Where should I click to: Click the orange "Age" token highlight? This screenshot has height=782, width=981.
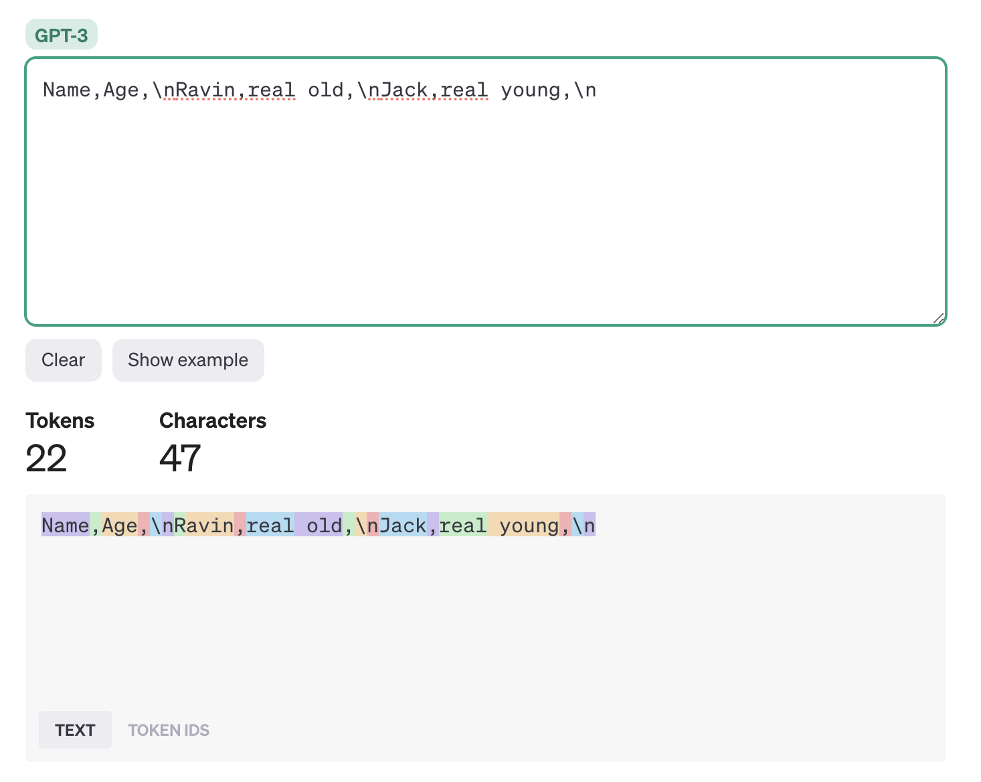pyautogui.click(x=119, y=526)
